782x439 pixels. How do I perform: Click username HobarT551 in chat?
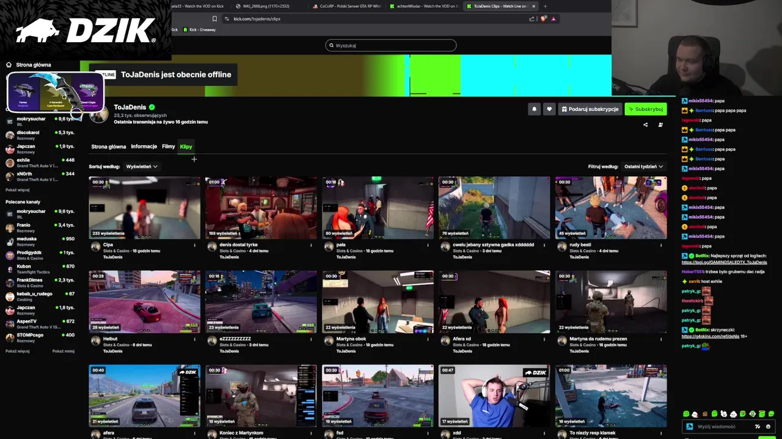[x=693, y=271]
